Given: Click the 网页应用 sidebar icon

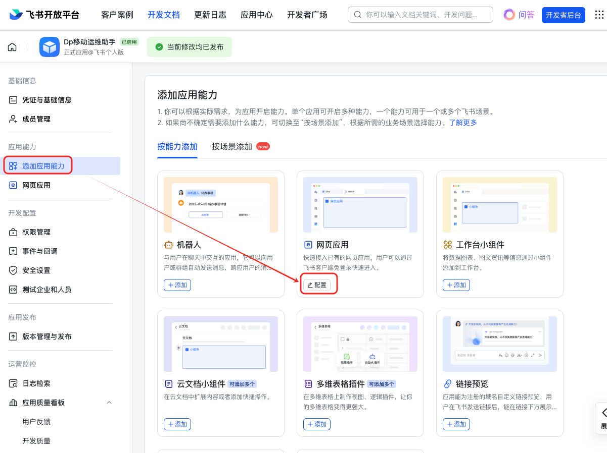Looking at the screenshot, I should coord(13,185).
